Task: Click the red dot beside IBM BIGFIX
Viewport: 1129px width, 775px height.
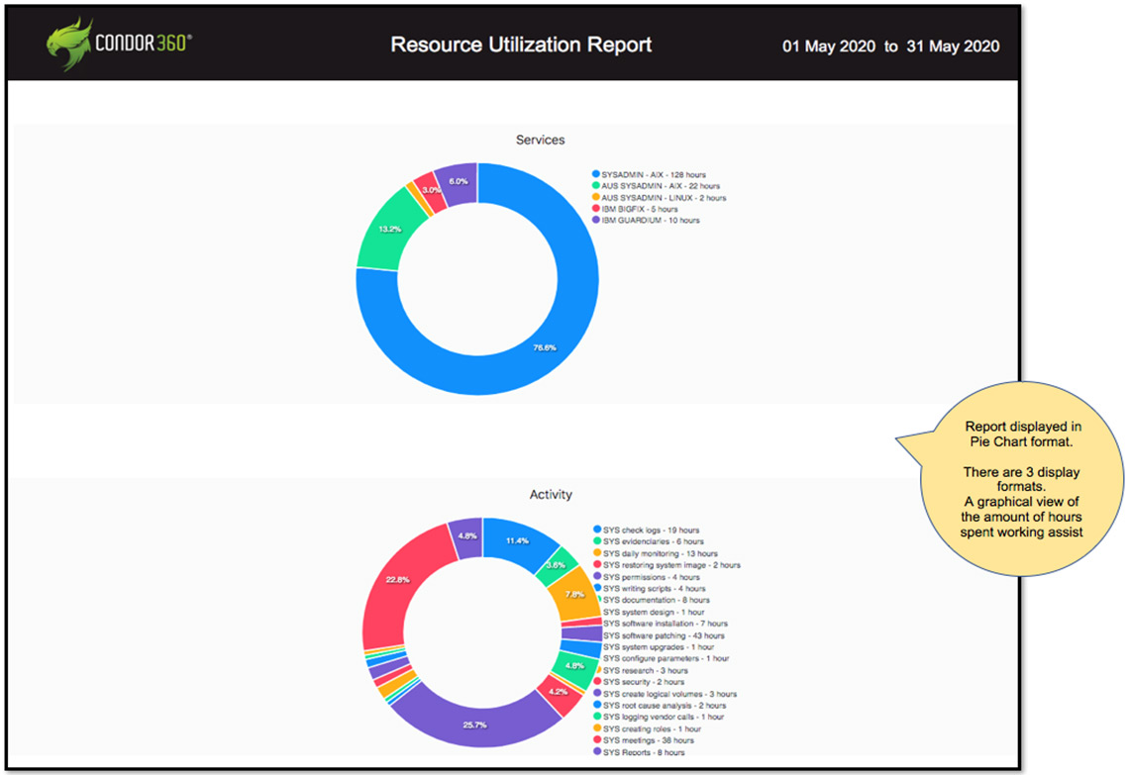Action: point(596,209)
